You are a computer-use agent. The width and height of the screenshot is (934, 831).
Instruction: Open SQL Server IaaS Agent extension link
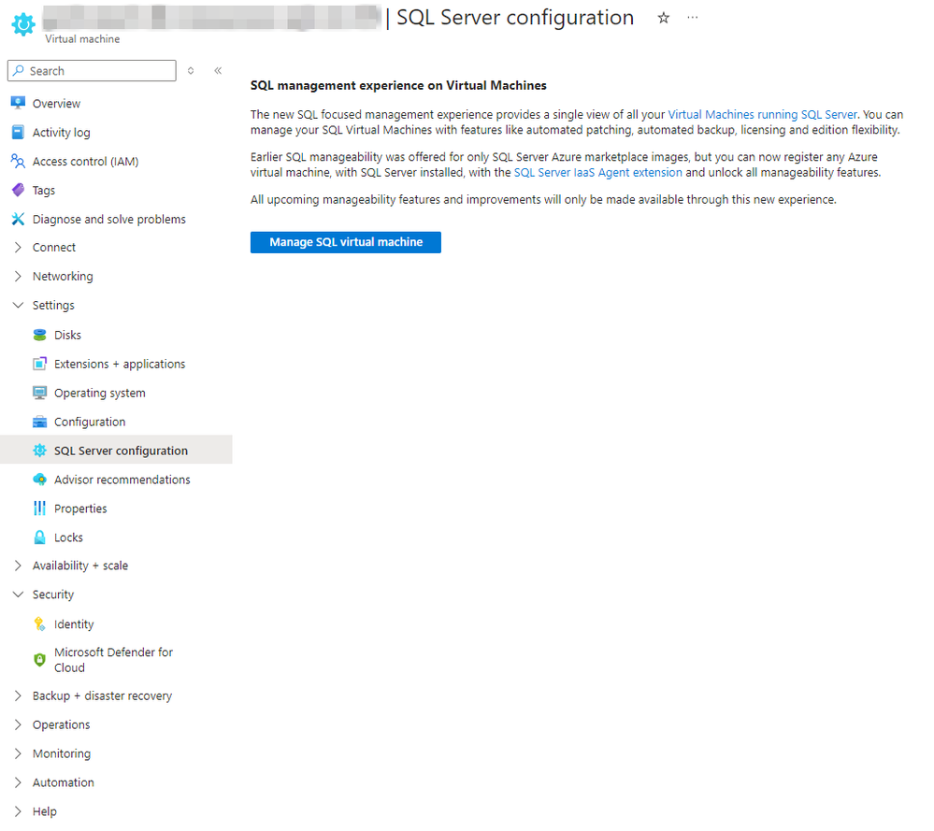pos(597,172)
